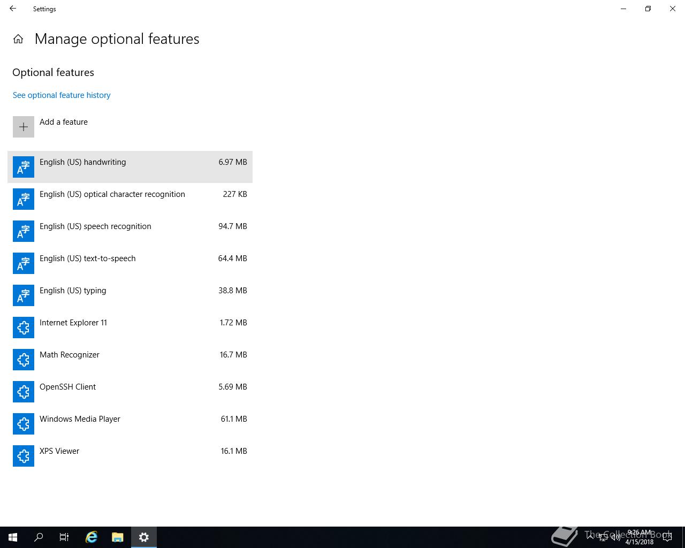Screen dimensions: 685x548
Task: Click the 5.69 MB size value
Action: [233, 387]
